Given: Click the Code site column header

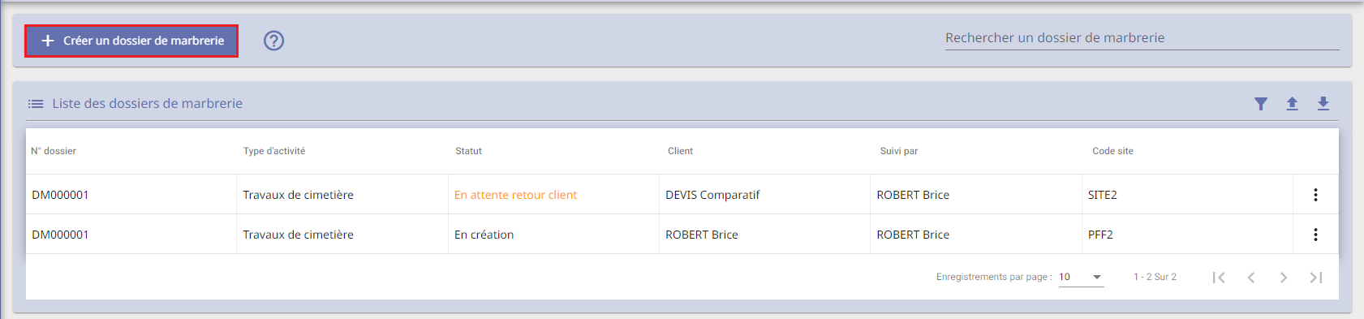Looking at the screenshot, I should (1112, 151).
